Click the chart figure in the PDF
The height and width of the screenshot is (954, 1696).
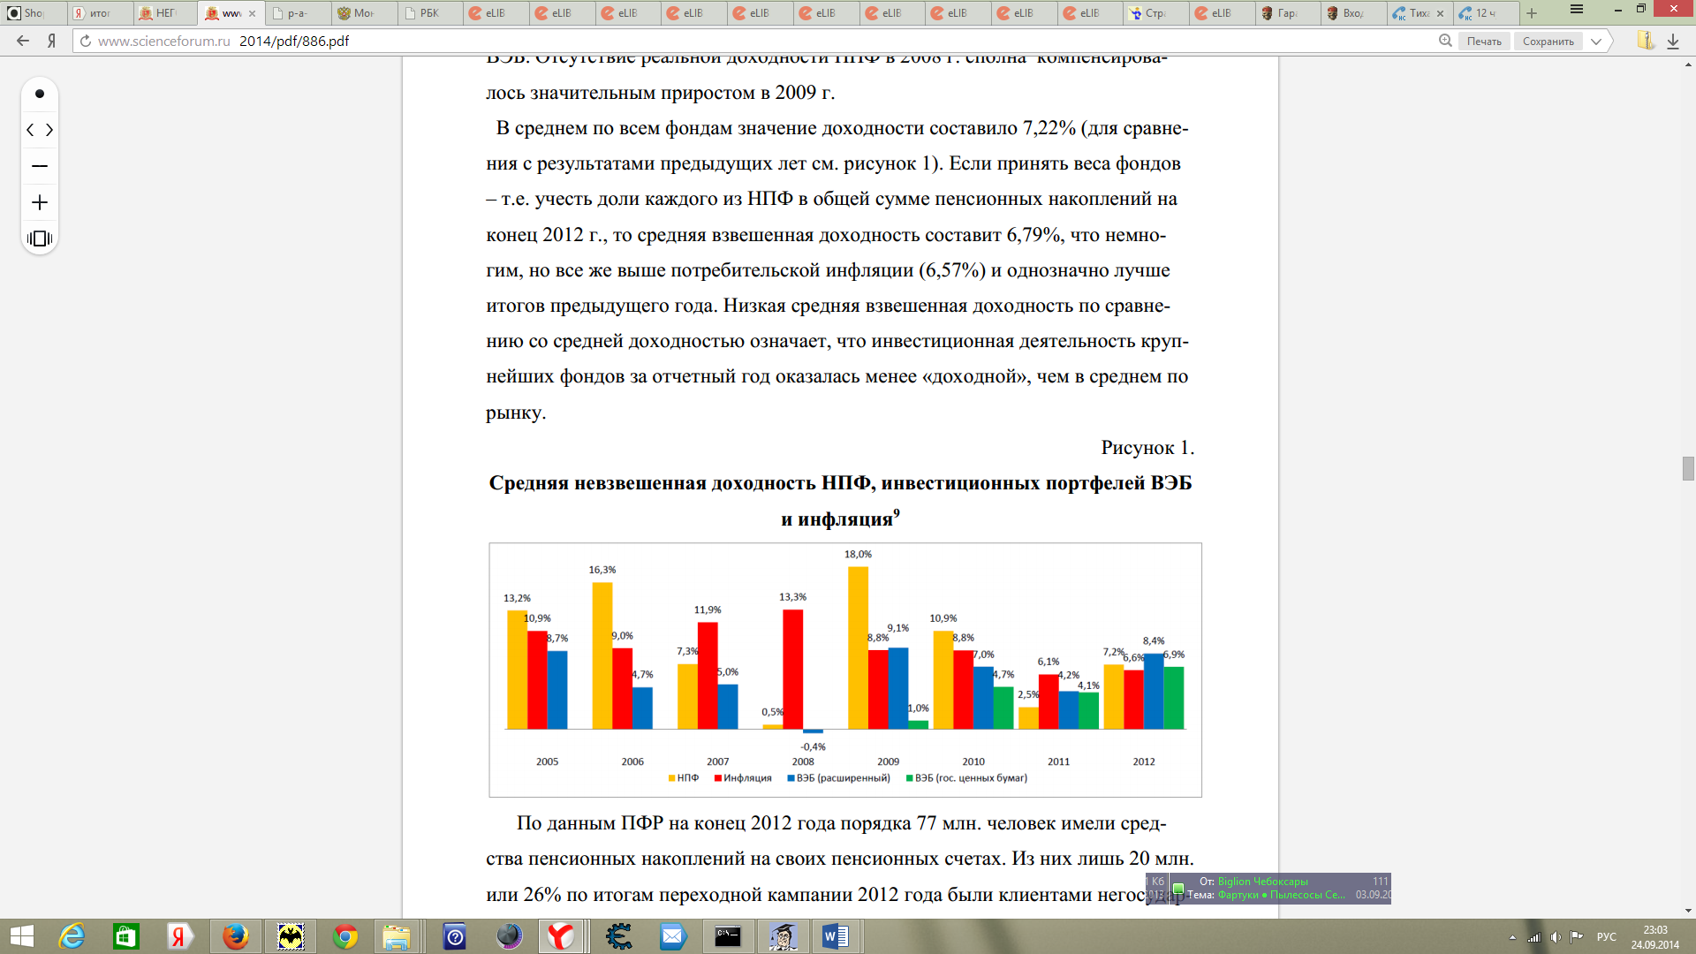[x=845, y=670]
